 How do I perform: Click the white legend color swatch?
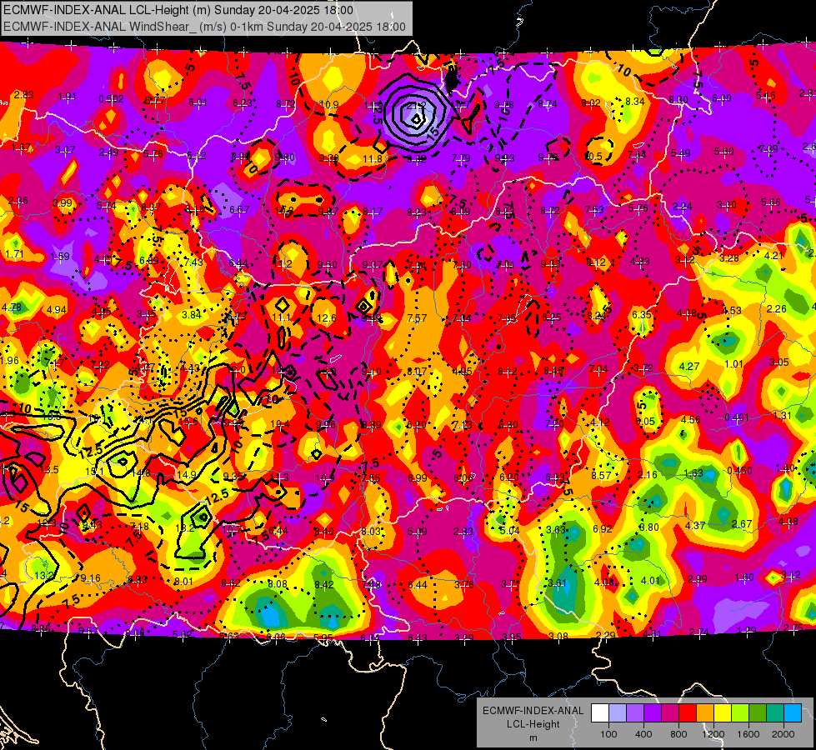click(600, 713)
